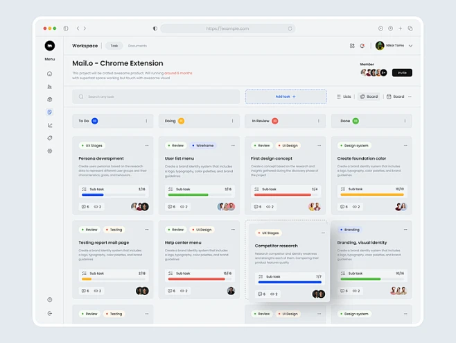The image size is (456, 343).
Task: Click the Invite button
Action: click(x=402, y=73)
